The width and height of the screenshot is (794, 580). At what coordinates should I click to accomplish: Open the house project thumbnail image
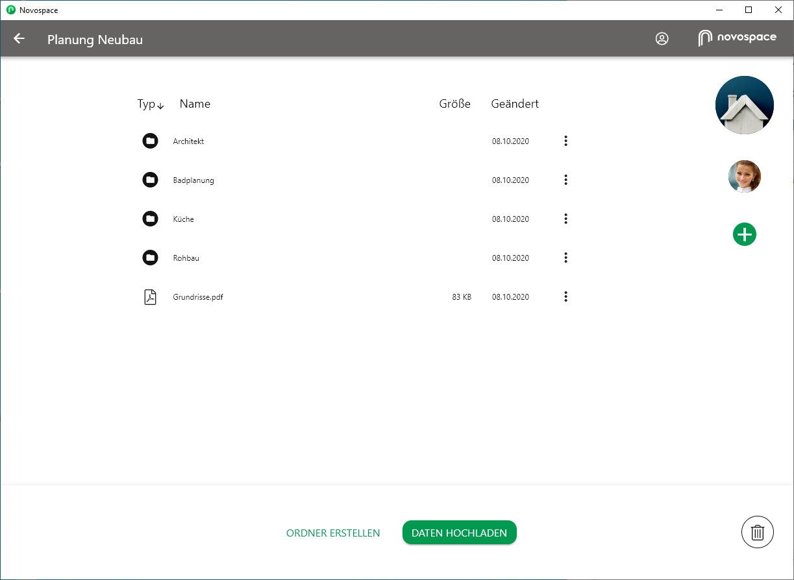coord(745,105)
